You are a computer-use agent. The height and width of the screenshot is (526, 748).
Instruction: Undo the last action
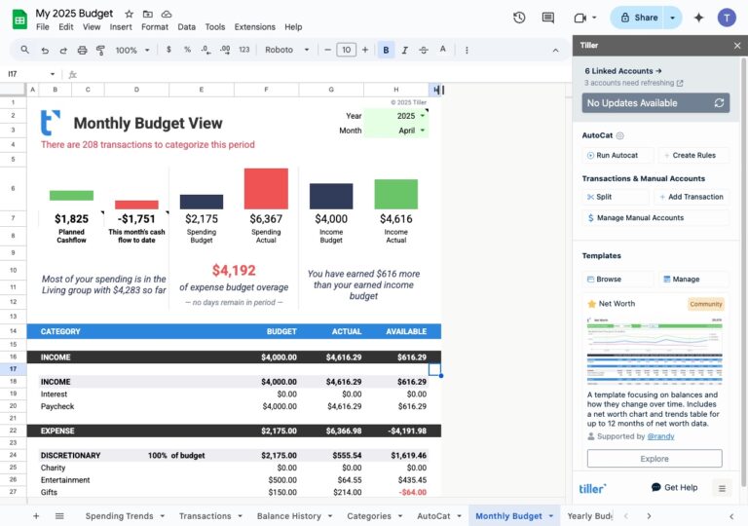tap(45, 50)
